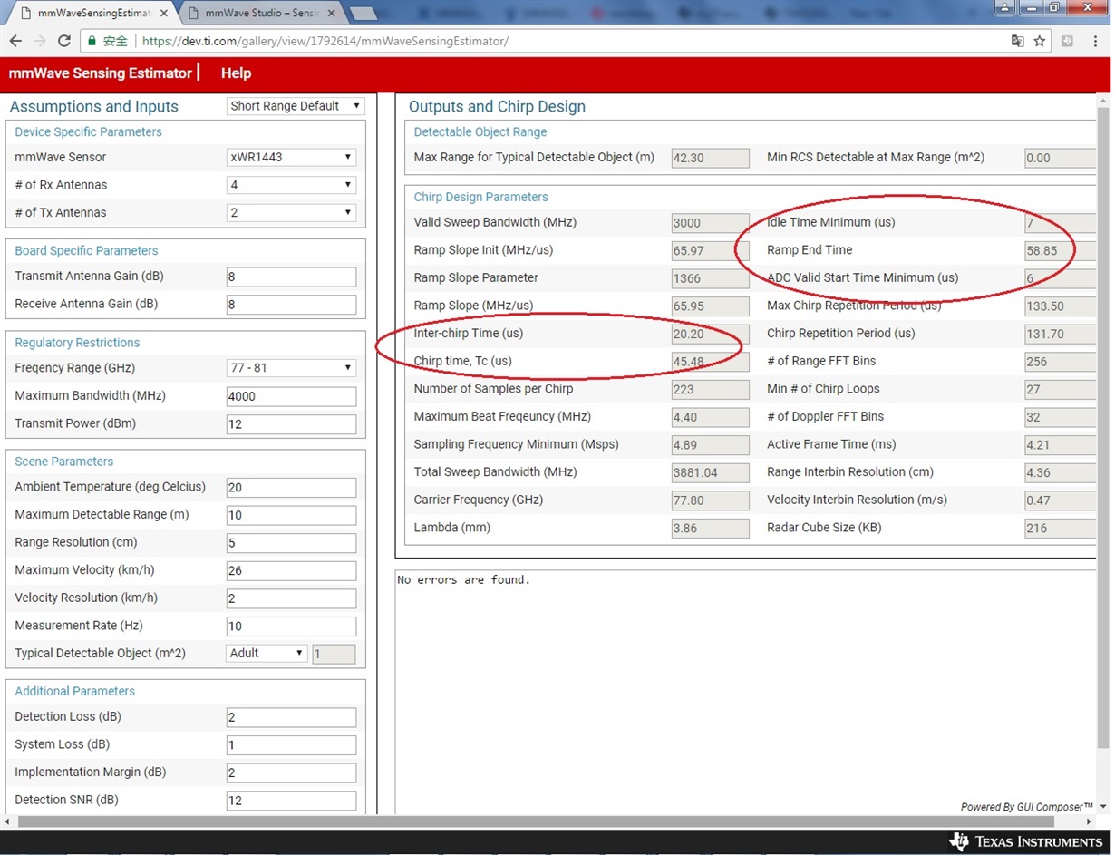This screenshot has width=1115, height=855.
Task: Open the Typical Detectable Object Adult dropdown
Action: click(267, 653)
